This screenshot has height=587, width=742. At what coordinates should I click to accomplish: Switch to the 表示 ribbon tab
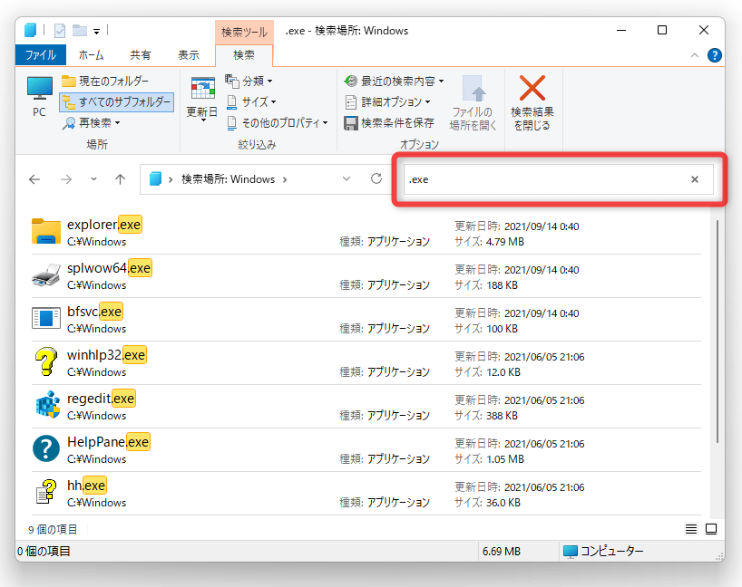(189, 55)
